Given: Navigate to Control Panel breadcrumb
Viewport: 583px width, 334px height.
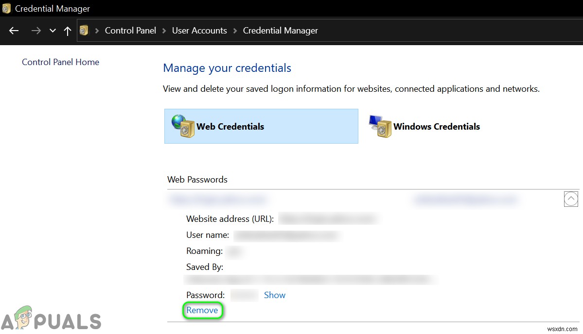Looking at the screenshot, I should pos(130,31).
